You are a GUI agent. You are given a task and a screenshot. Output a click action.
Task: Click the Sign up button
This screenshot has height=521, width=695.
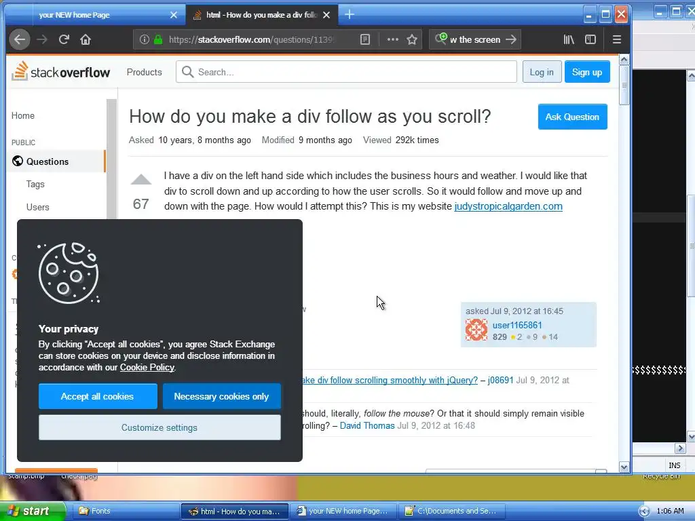(x=587, y=72)
